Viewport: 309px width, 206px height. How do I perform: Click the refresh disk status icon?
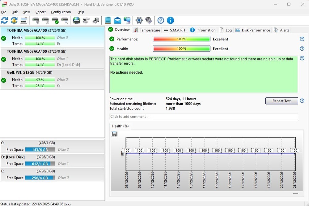click(x=5, y=21)
